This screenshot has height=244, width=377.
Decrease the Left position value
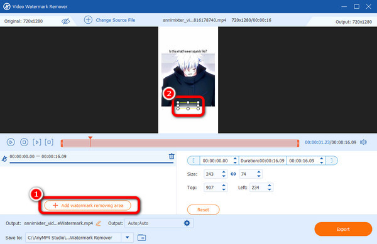(x=270, y=189)
